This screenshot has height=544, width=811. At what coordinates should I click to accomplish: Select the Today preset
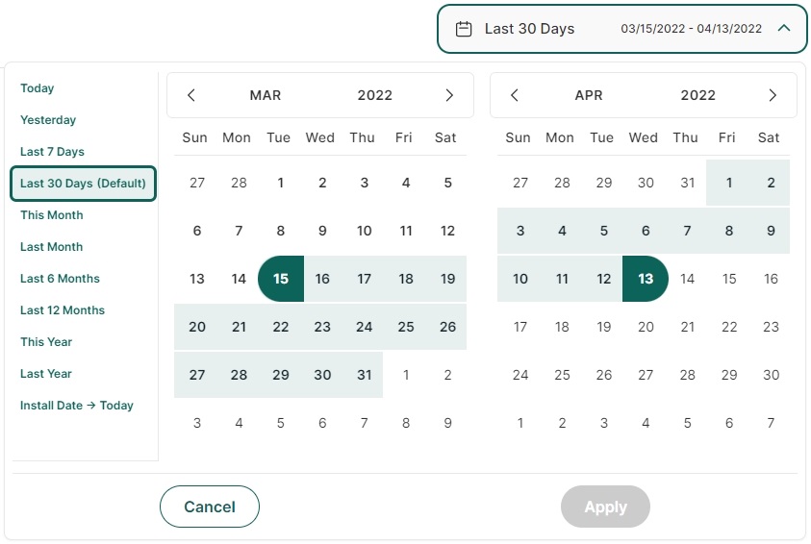pyautogui.click(x=38, y=88)
